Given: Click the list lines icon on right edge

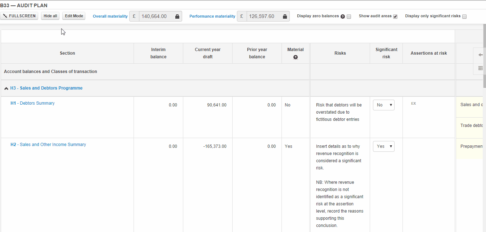Looking at the screenshot, I should 480,68.
